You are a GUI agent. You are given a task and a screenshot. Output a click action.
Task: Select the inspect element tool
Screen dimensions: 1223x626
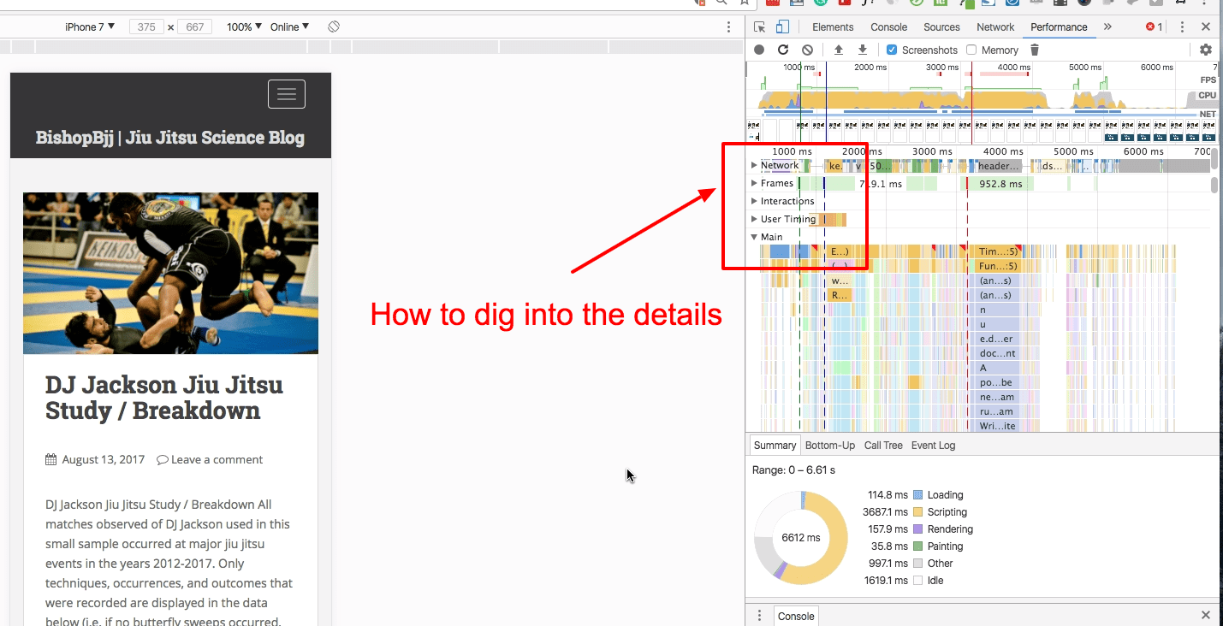[760, 27]
